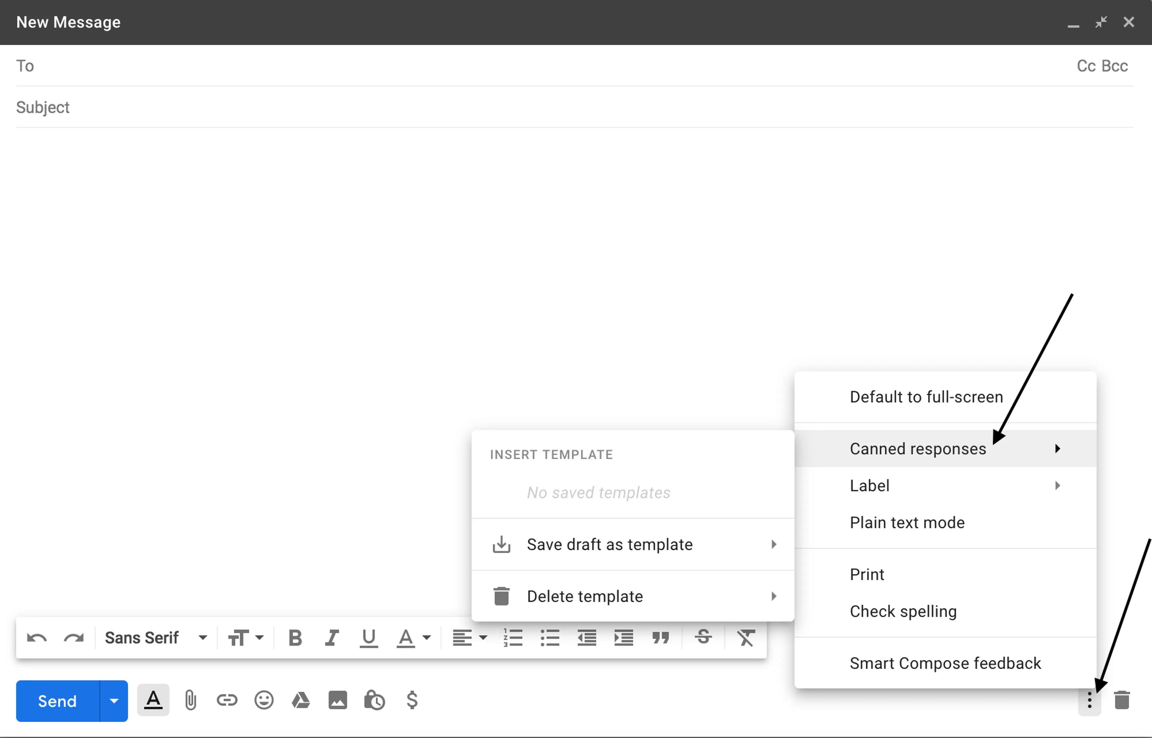Turn on confidential mode with lock-clock icon
The width and height of the screenshot is (1152, 738).
coord(375,700)
